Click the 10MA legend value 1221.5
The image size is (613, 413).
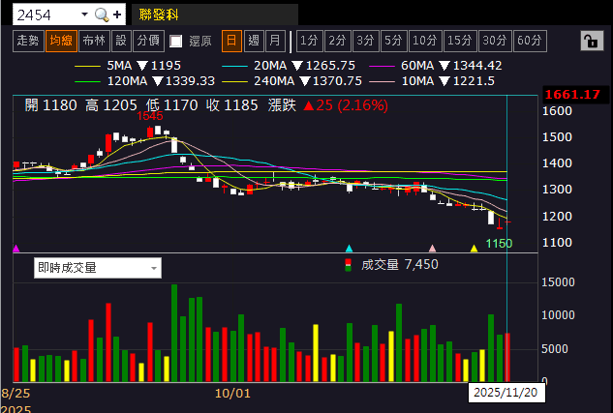click(474, 81)
